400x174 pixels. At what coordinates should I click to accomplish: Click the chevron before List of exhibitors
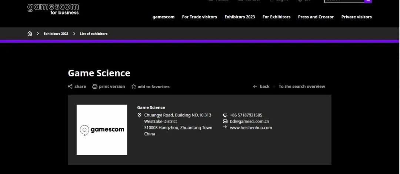tap(74, 34)
